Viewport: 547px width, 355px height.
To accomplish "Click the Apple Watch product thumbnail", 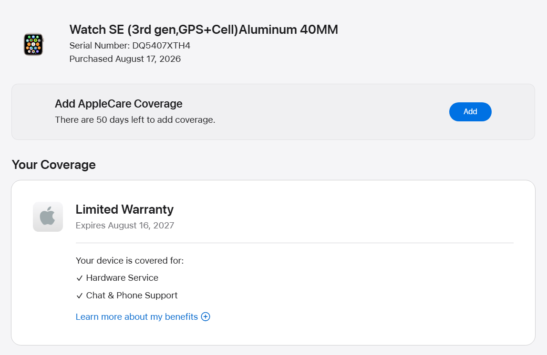I will click(33, 44).
